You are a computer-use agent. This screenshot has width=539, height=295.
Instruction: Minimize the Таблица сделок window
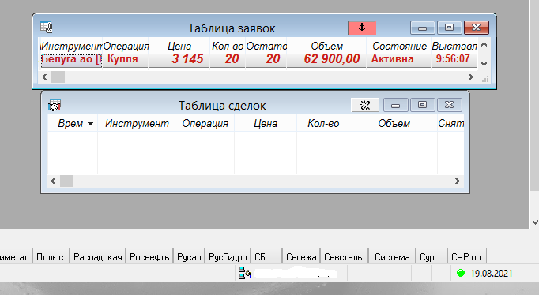[x=396, y=105]
